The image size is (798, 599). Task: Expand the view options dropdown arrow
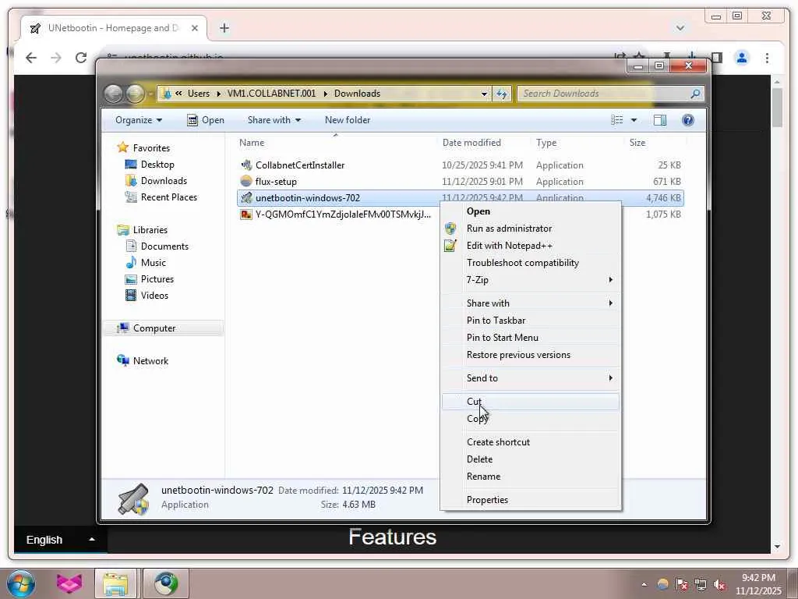click(634, 120)
